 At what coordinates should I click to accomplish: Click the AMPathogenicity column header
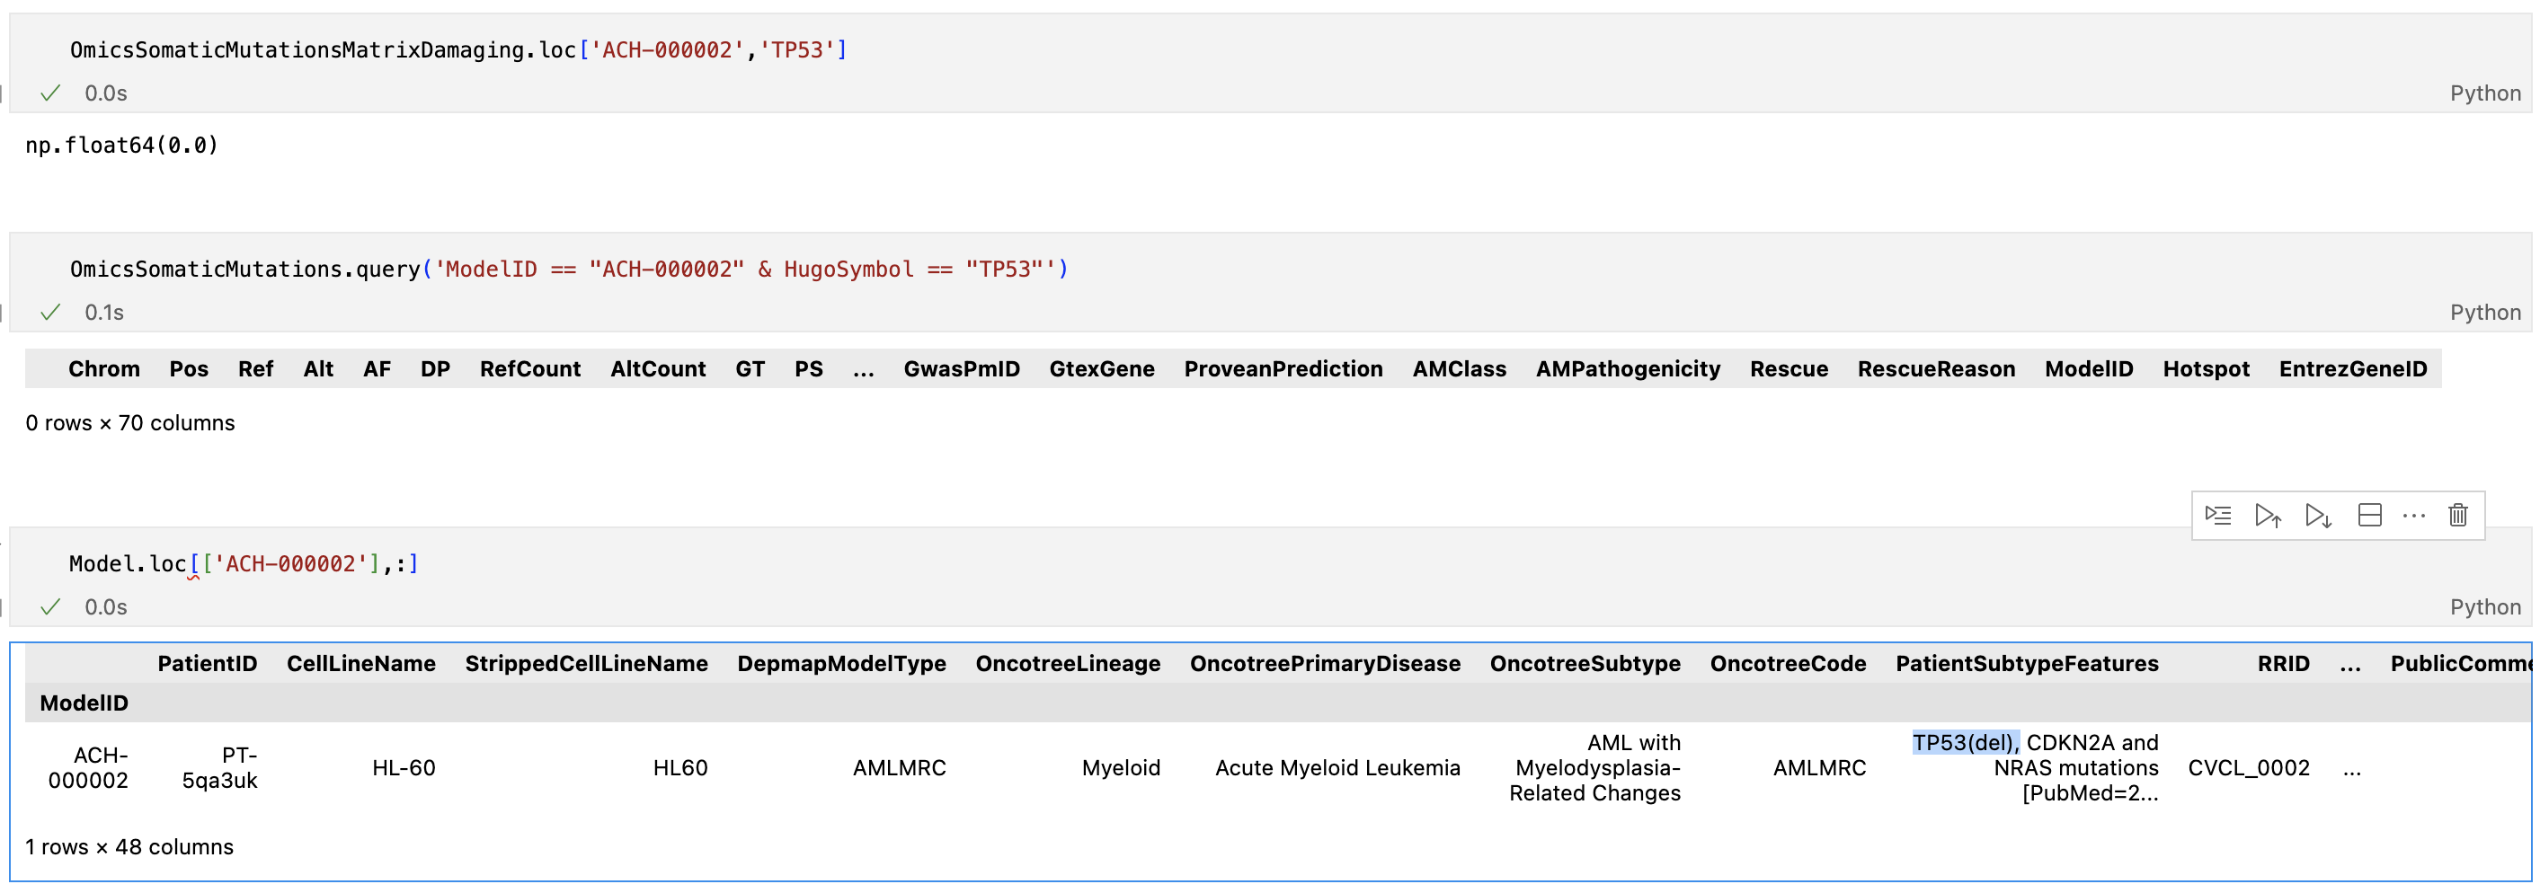[1627, 369]
